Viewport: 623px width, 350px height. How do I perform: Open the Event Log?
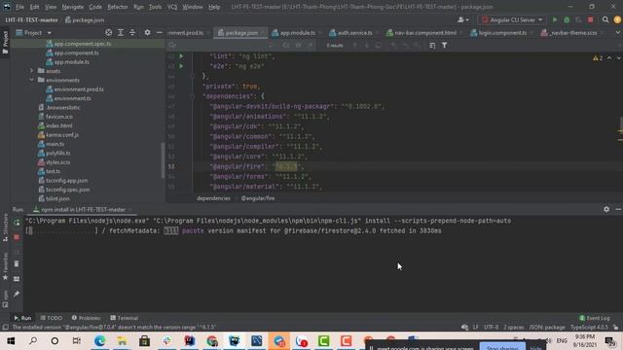click(x=595, y=318)
